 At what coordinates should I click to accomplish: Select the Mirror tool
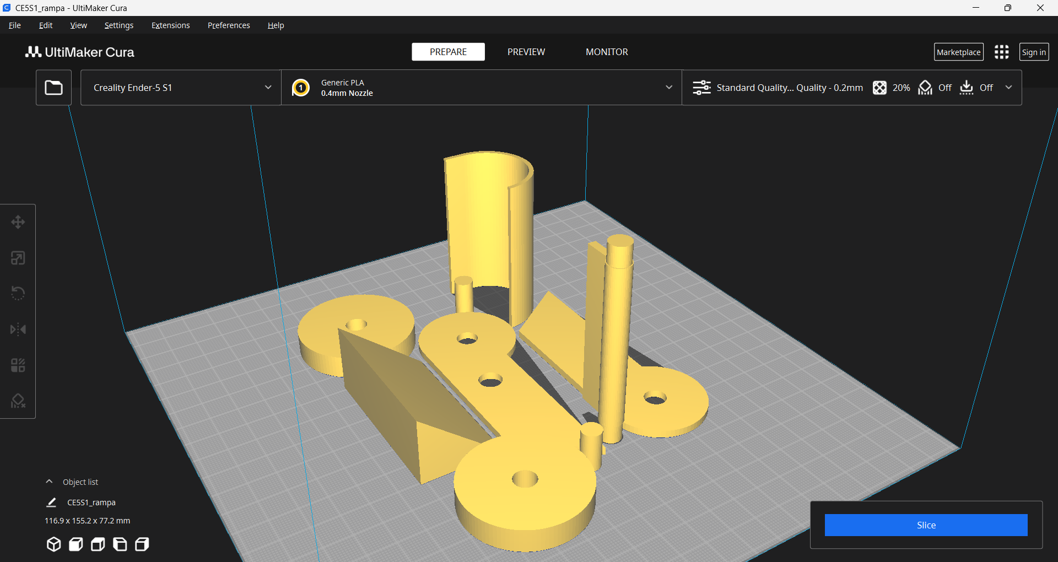point(18,329)
